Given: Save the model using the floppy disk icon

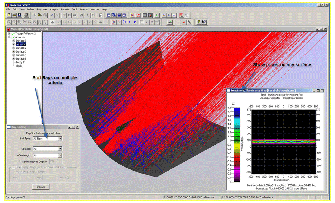Looking at the screenshot, I should pyautogui.click(x=20, y=15).
